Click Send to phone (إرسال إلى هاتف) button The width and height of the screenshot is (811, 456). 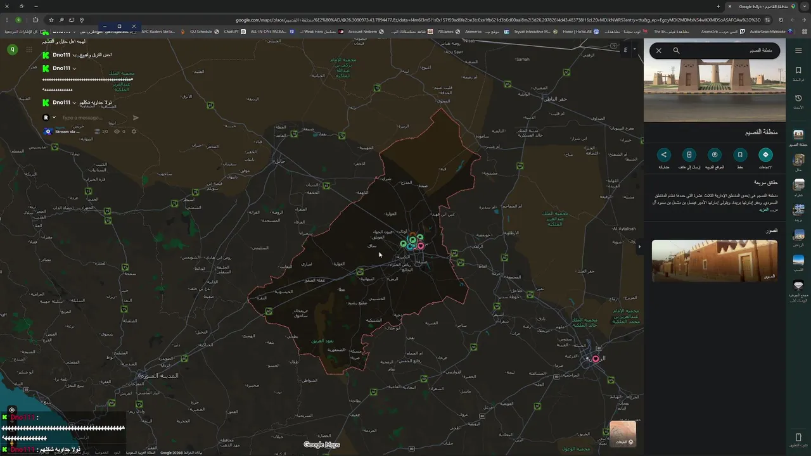tap(689, 155)
